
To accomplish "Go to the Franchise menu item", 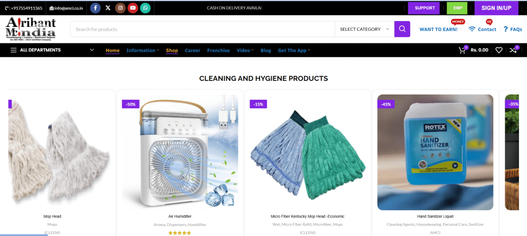I will click(x=219, y=50).
